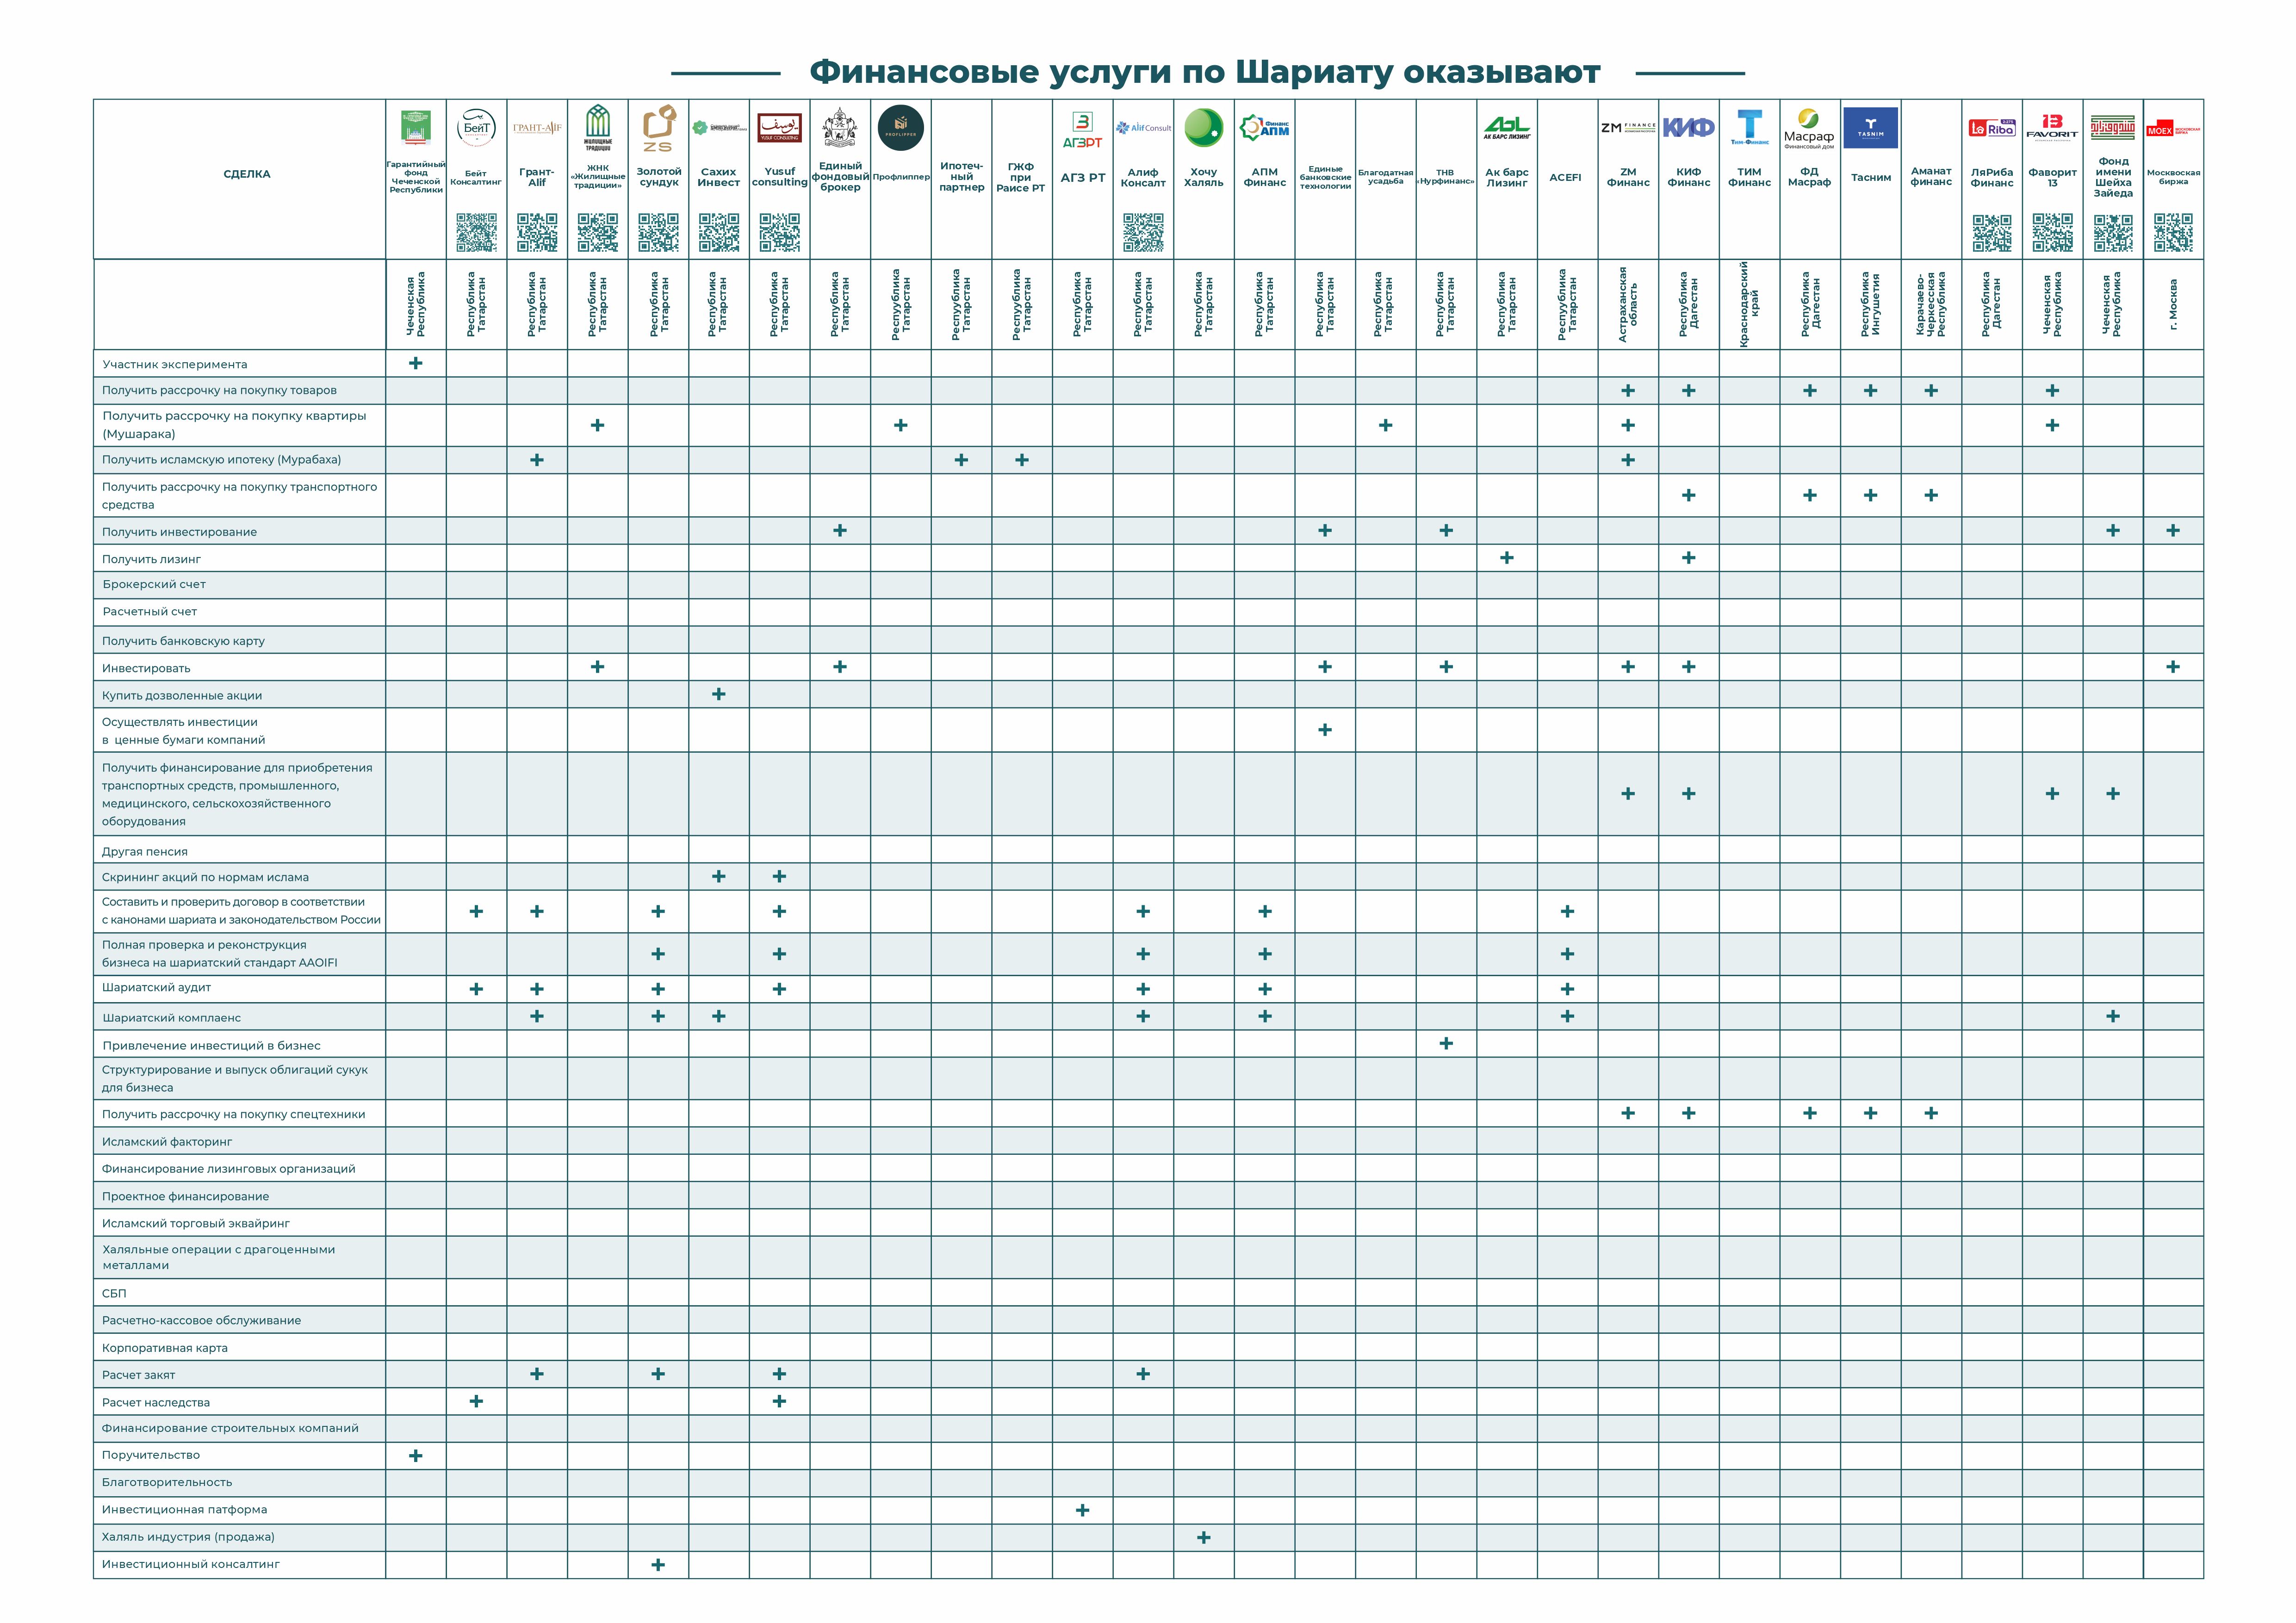This screenshot has height=1623, width=2296.
Task: Click the Исламский факторинг row label
Action: point(167,1141)
